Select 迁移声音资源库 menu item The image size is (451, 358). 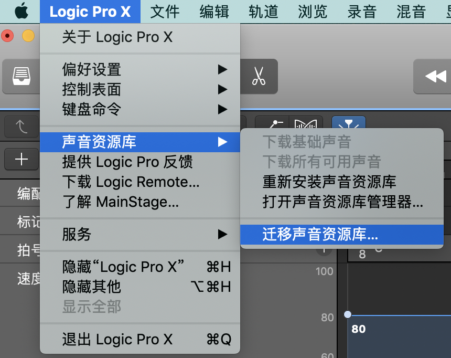pos(320,235)
